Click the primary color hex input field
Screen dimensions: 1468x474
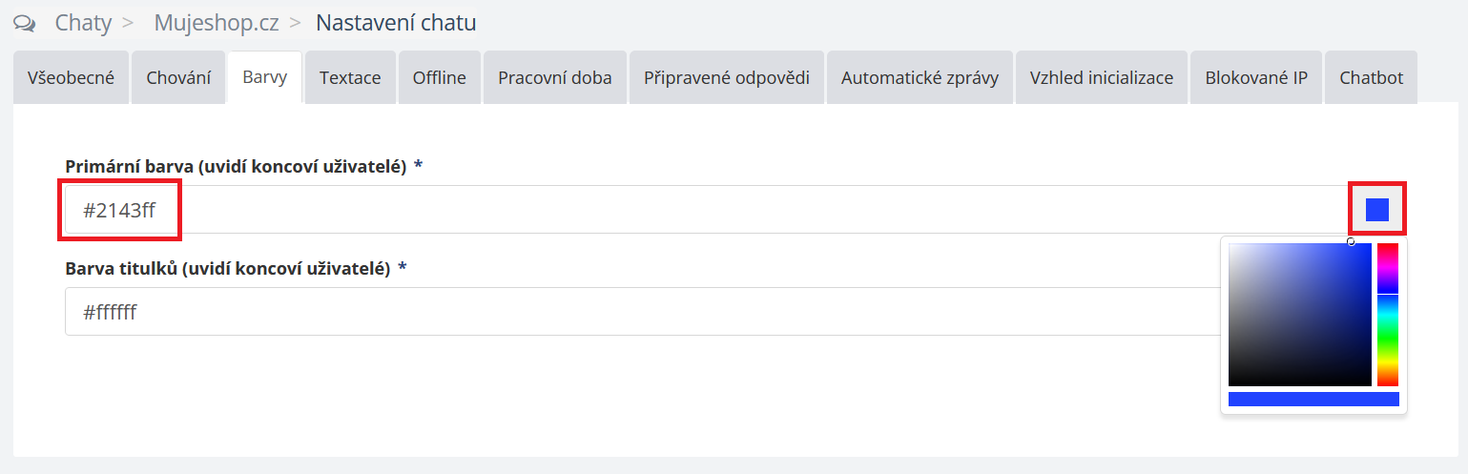tap(572, 210)
